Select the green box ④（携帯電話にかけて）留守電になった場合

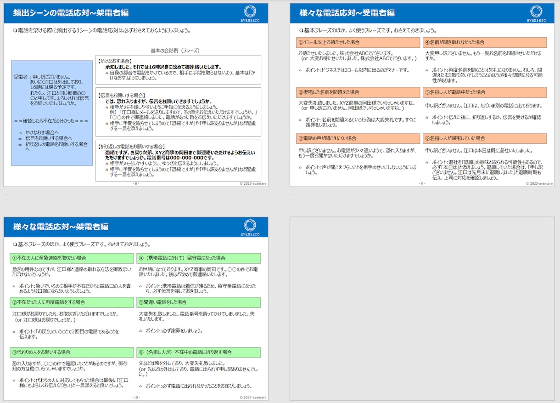pos(198,258)
